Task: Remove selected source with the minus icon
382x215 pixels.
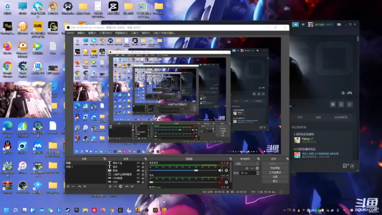Action: click(115, 186)
